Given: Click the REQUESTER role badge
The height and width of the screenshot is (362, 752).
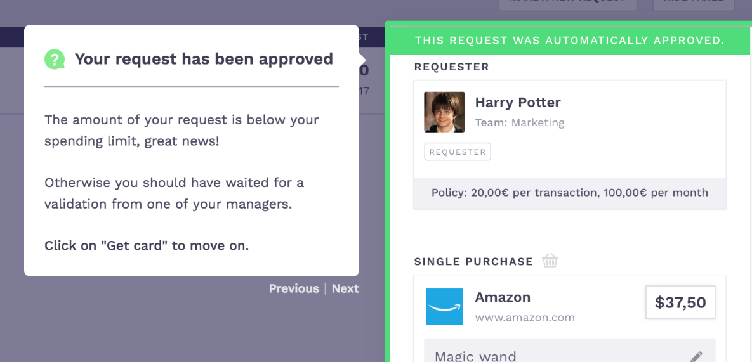Looking at the screenshot, I should tap(458, 152).
